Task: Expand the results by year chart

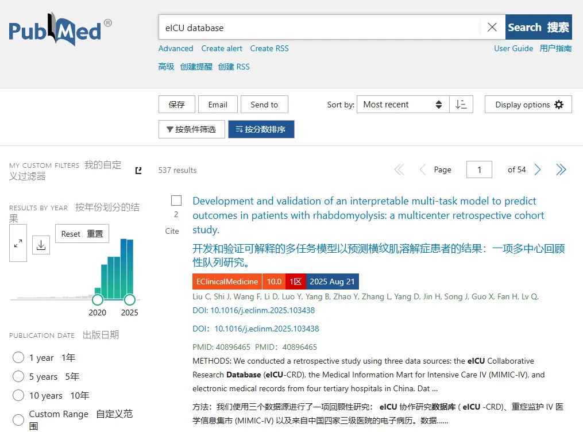Action: click(x=18, y=243)
